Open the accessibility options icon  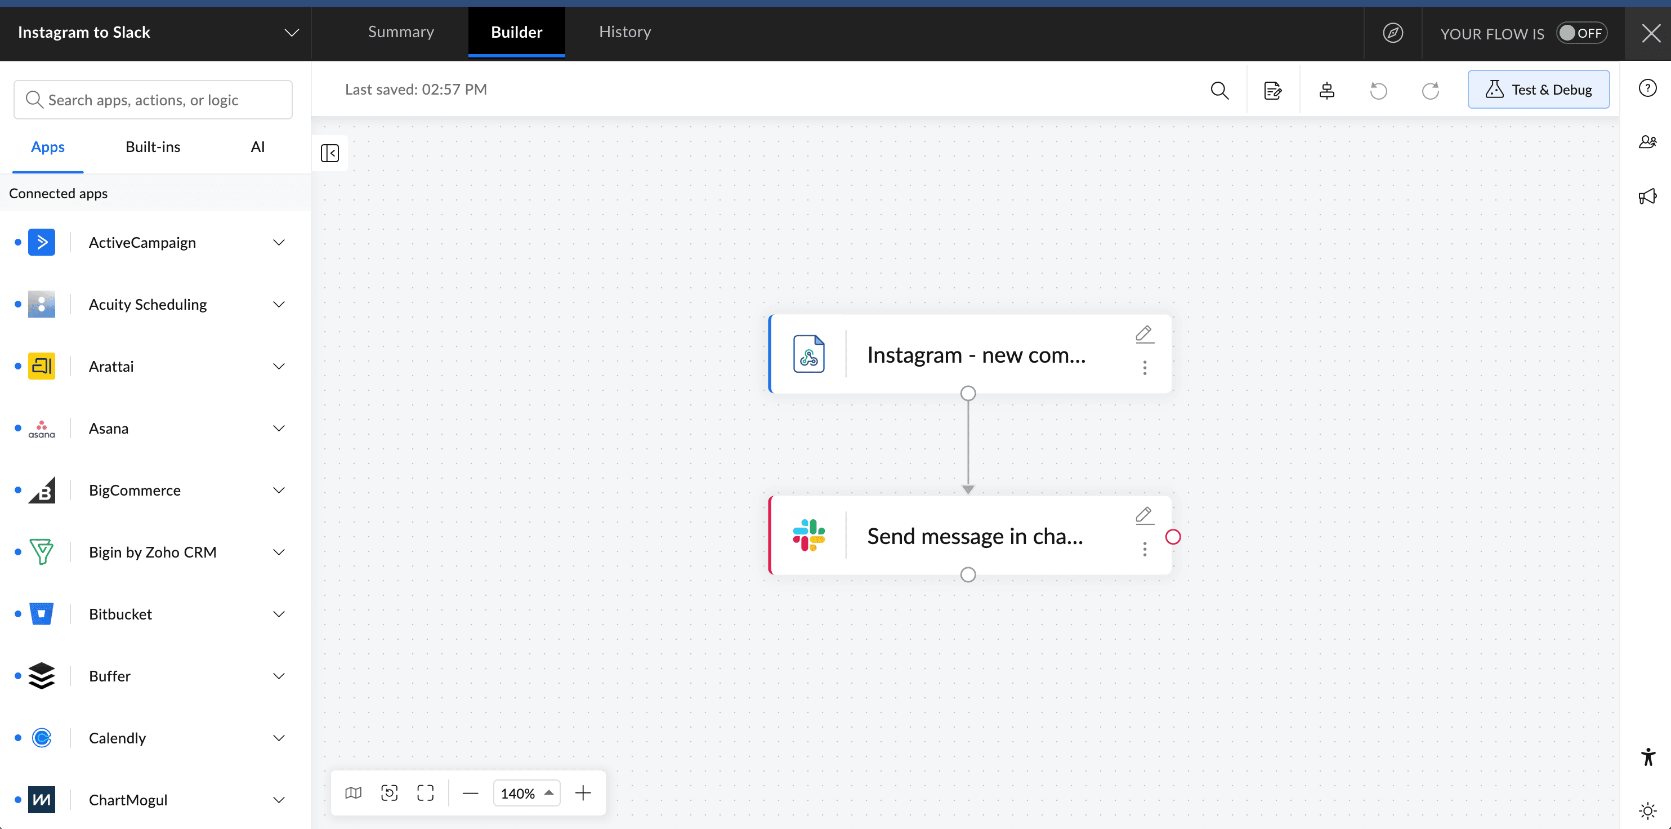point(1648,756)
